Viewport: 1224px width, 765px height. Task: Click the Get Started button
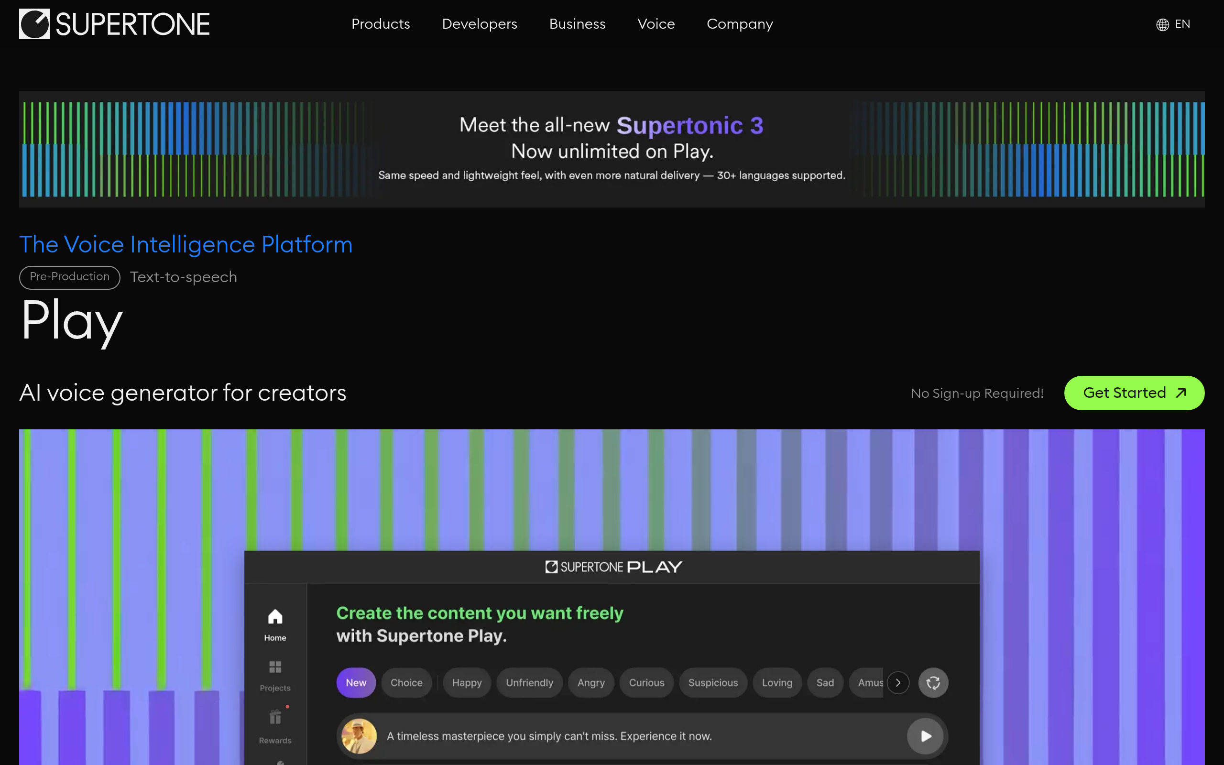pos(1134,393)
